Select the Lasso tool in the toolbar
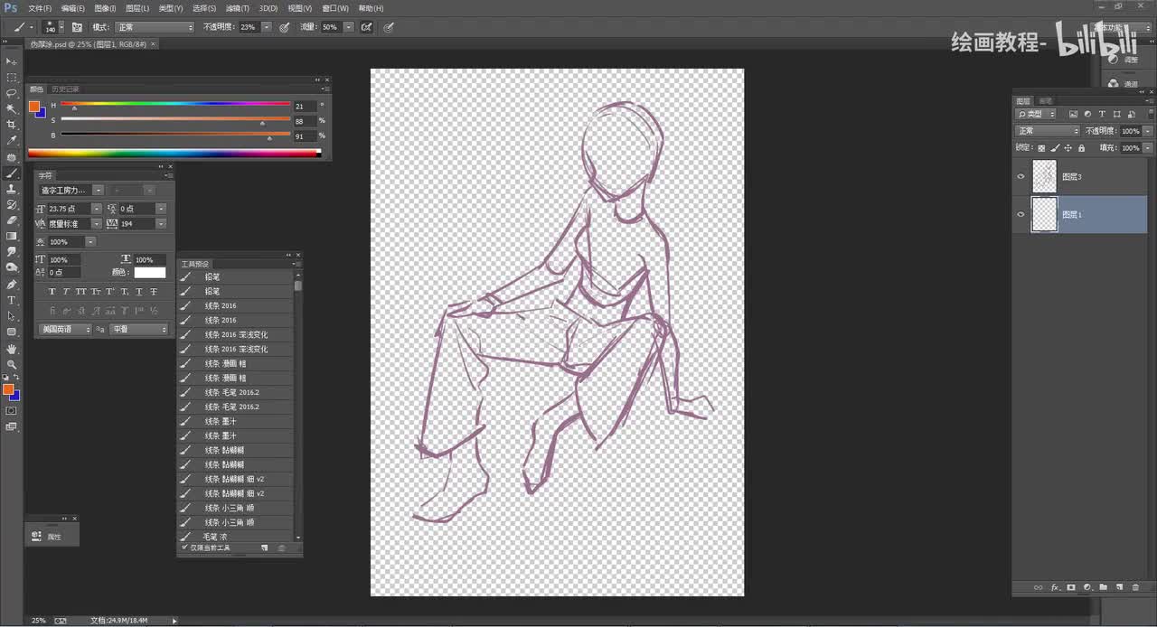The height and width of the screenshot is (627, 1157). [x=12, y=93]
